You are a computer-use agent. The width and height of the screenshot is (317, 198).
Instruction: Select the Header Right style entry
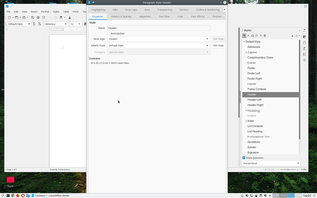[255, 105]
